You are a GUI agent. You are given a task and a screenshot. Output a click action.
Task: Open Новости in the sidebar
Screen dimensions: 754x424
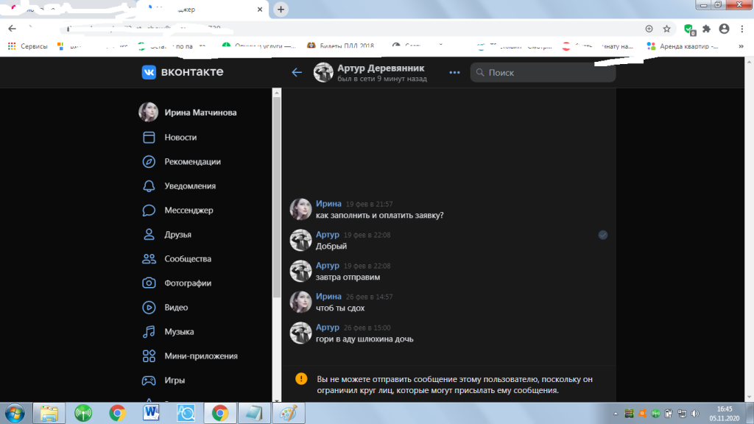pos(180,138)
